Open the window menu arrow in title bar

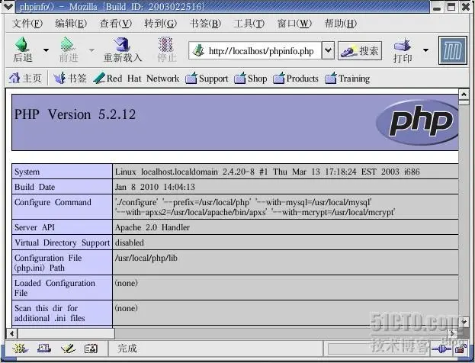click(8, 6)
